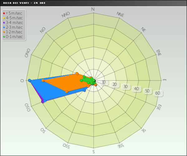187x156 pixels.
Task: Click the blue data point on O axis
Action: tap(30, 80)
